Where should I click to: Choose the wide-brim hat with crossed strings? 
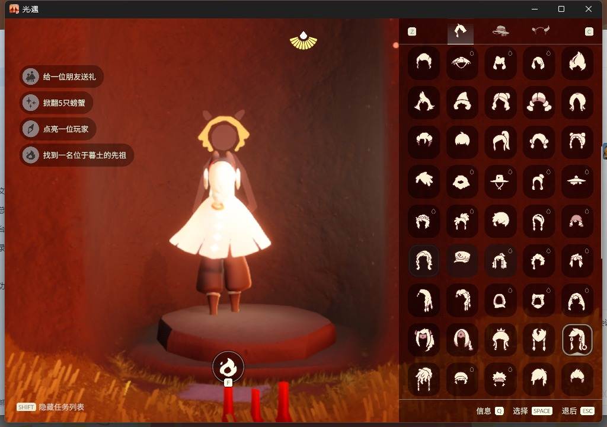point(500,181)
